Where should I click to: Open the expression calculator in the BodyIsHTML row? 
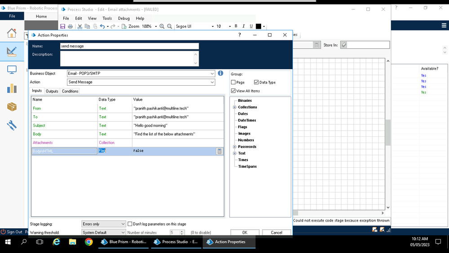click(x=219, y=151)
